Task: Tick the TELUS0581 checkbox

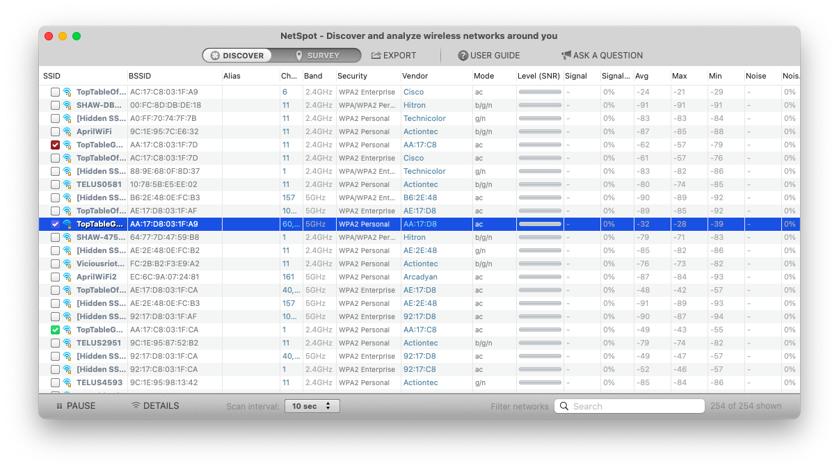Action: pos(55,184)
